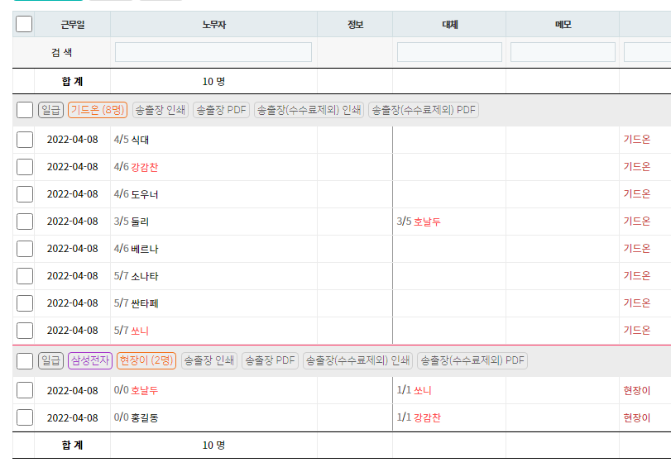Image resolution: width=671 pixels, height=467 pixels.
Task: Open the worker link 4/6 강감찬
Action: click(137, 167)
